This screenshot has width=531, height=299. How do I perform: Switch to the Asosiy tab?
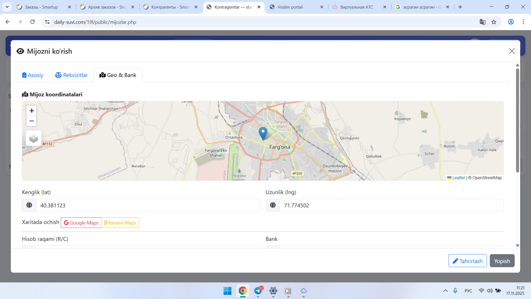(33, 75)
